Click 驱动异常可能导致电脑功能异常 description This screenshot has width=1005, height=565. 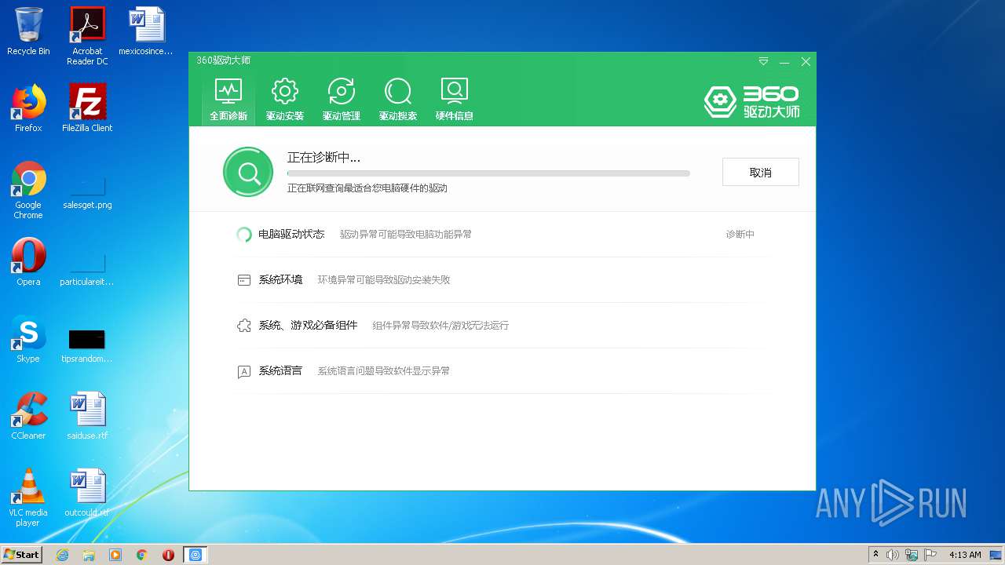[x=406, y=234]
